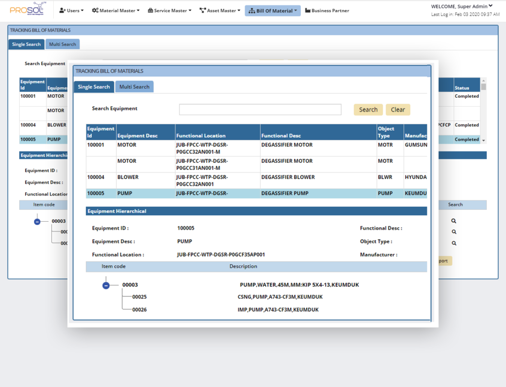Image resolution: width=506 pixels, height=387 pixels.
Task: Click the Clear button
Action: coord(398,110)
